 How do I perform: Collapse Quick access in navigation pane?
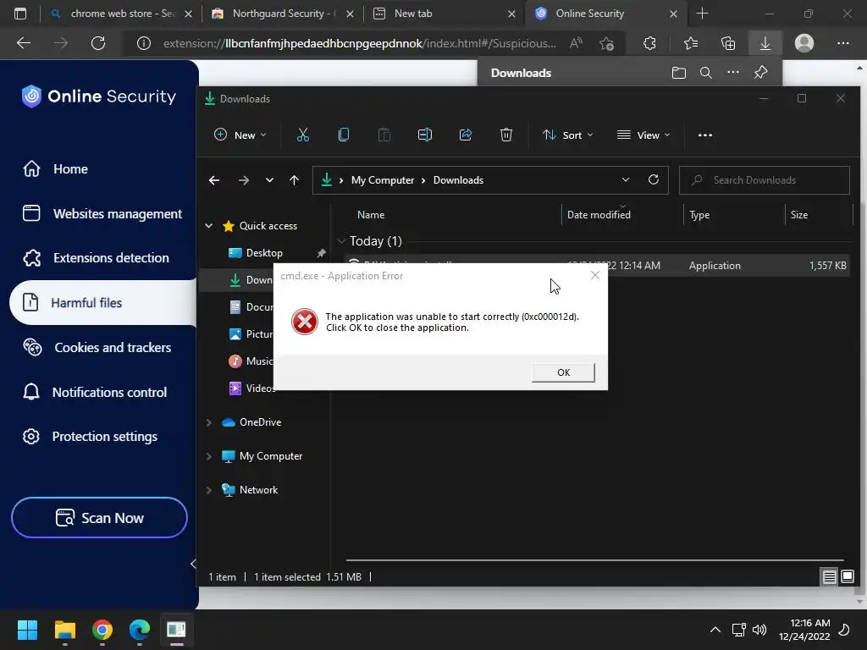209,225
